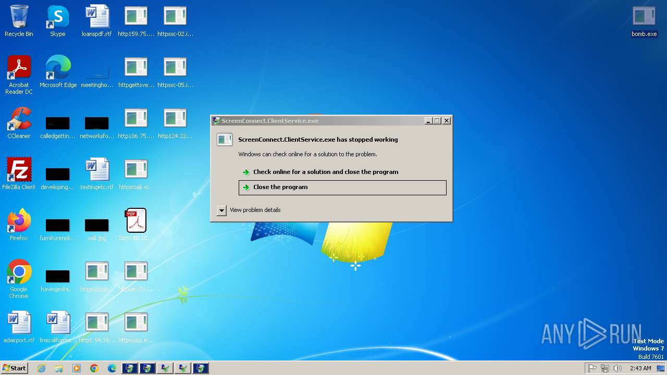Open Chrome from the taskbar
This screenshot has width=667, height=375.
click(94, 368)
